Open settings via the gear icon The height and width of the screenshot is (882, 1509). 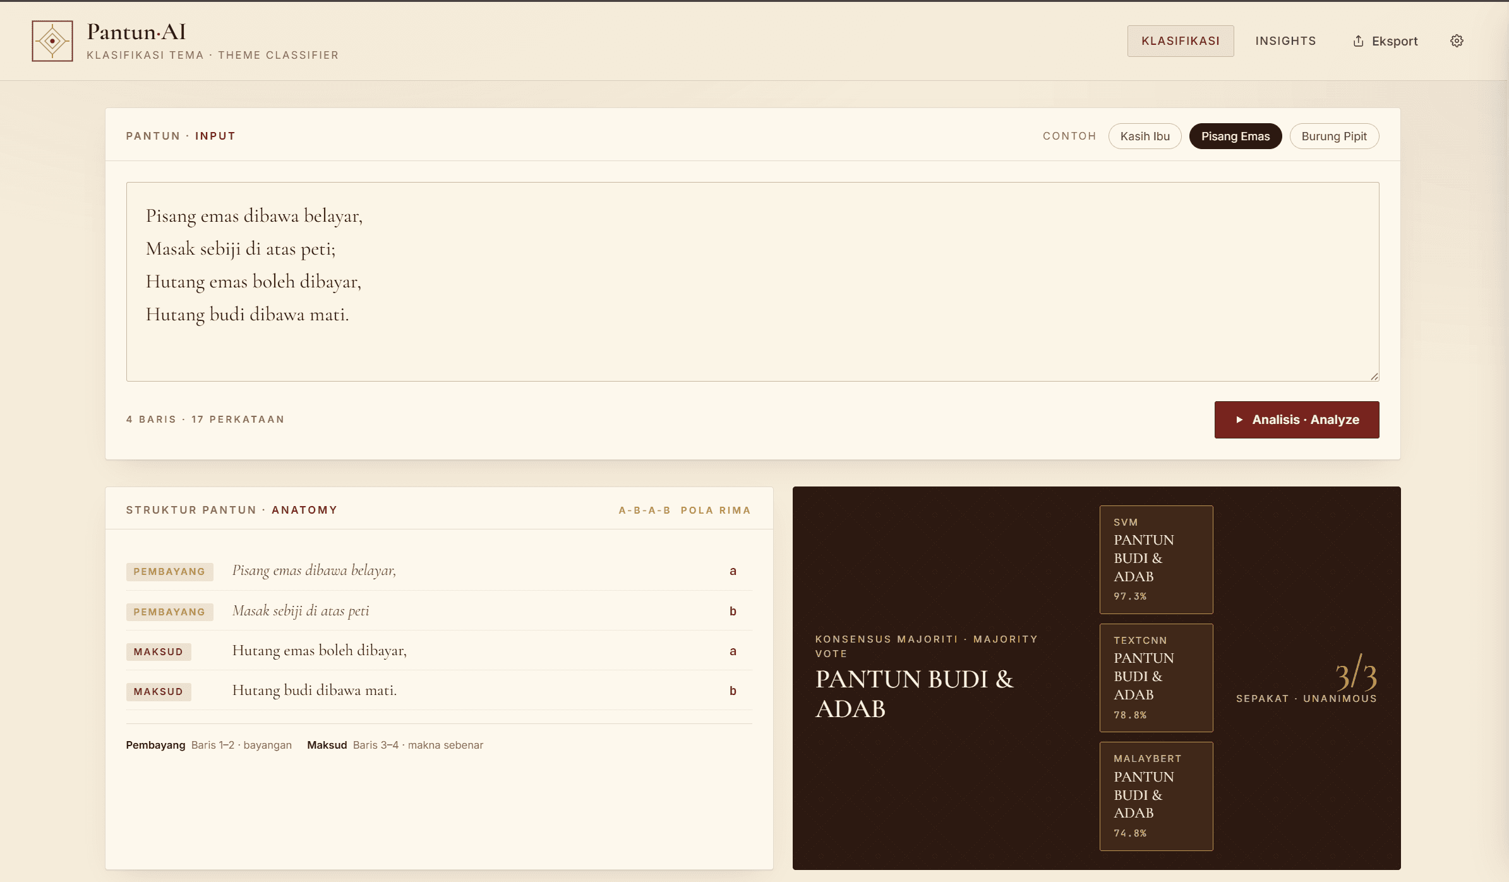click(1457, 41)
